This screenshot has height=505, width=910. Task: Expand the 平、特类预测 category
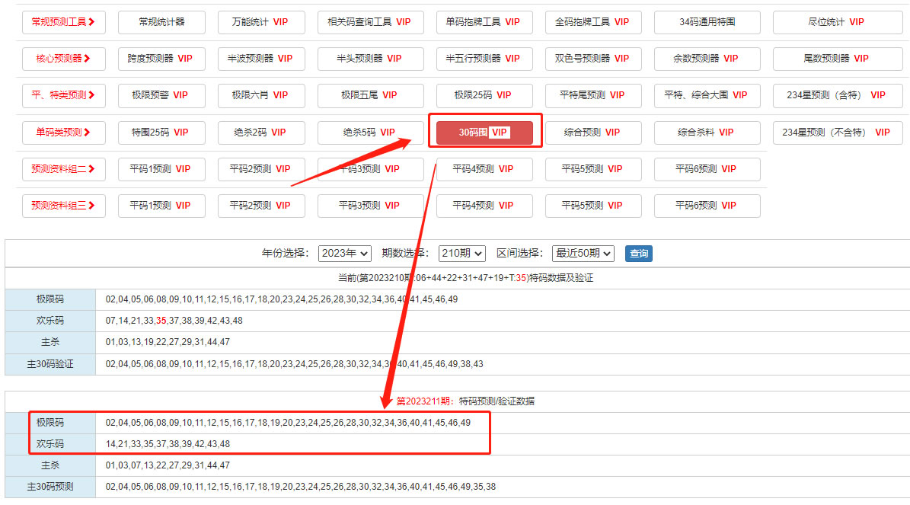(63, 95)
